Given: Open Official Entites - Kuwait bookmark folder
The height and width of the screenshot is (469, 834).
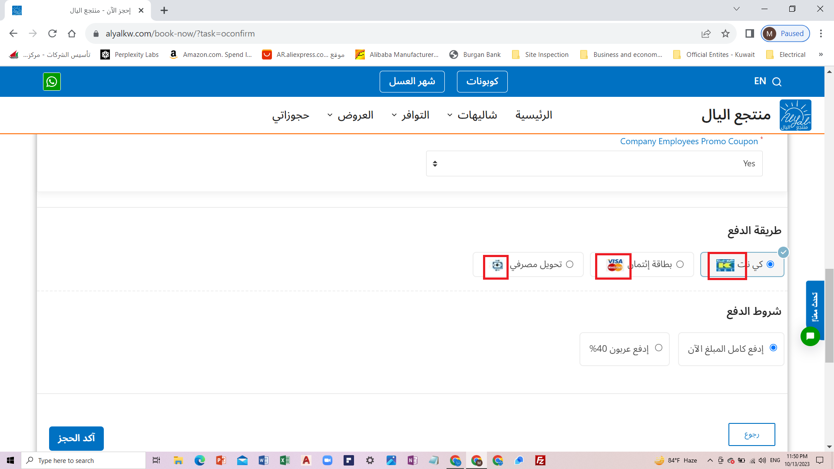Looking at the screenshot, I should (x=714, y=54).
